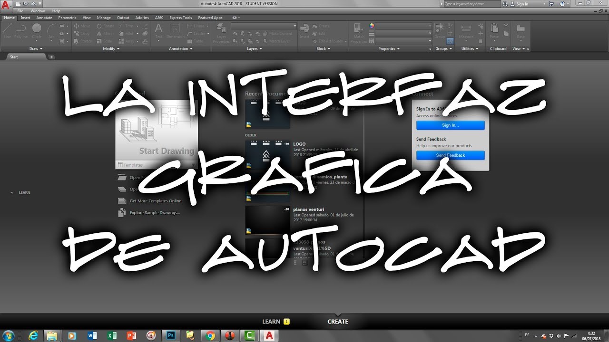Viewport: 609px width, 342px height.
Task: Select the Text annotation tool
Action: tap(158, 31)
